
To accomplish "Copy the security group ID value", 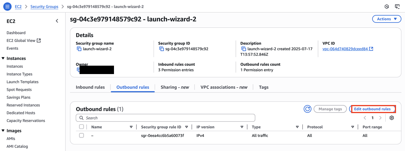I will pyautogui.click(x=161, y=49).
